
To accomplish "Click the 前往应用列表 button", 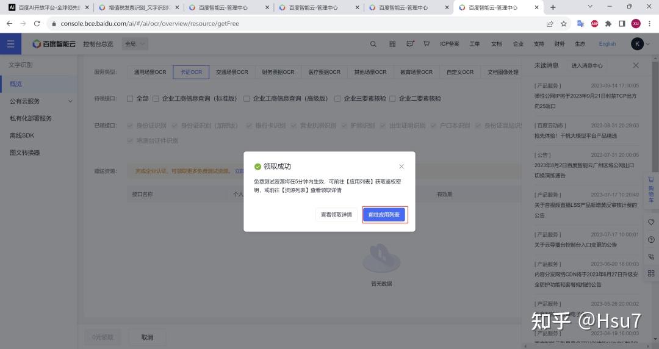I will 384,214.
